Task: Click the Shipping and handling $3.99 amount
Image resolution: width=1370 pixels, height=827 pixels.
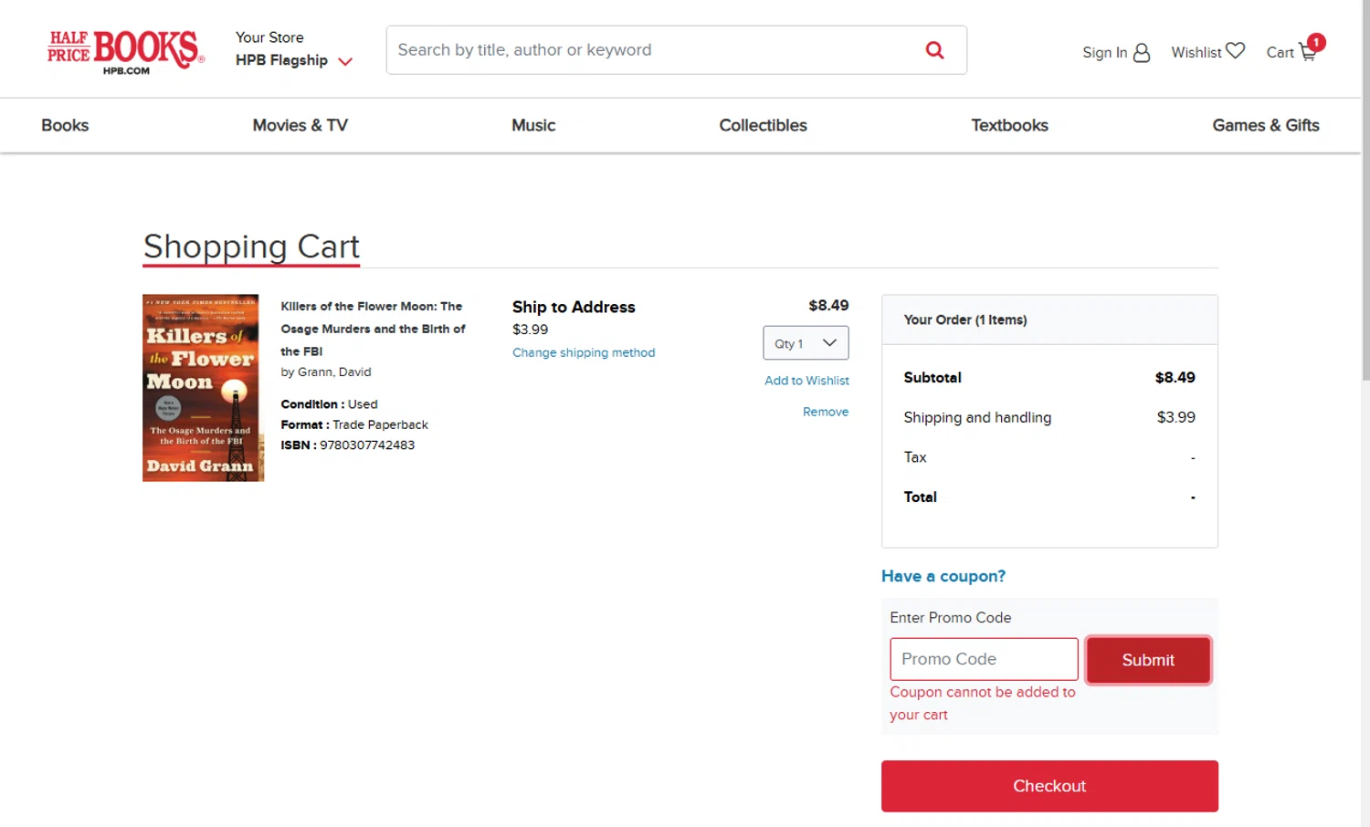Action: 1175,417
